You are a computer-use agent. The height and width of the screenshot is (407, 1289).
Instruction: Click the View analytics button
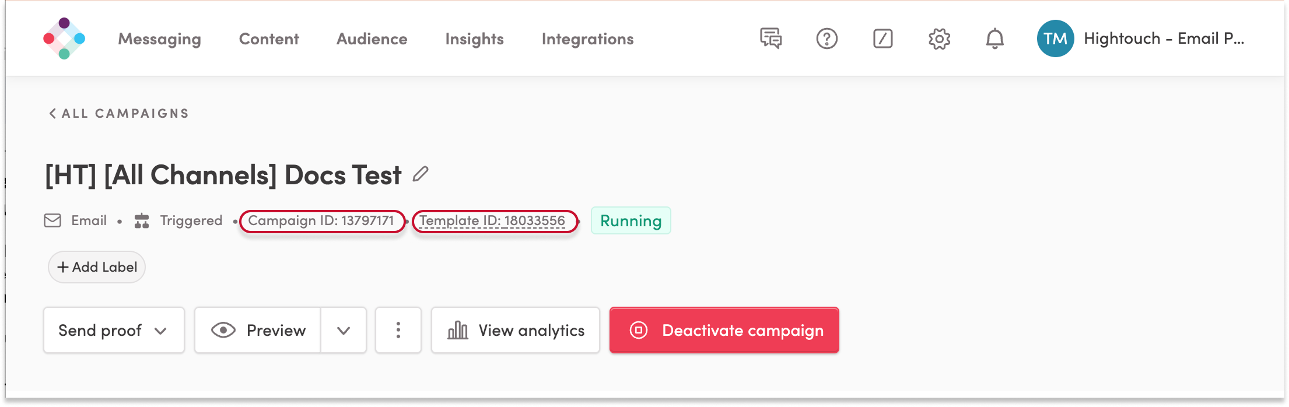pyautogui.click(x=516, y=330)
